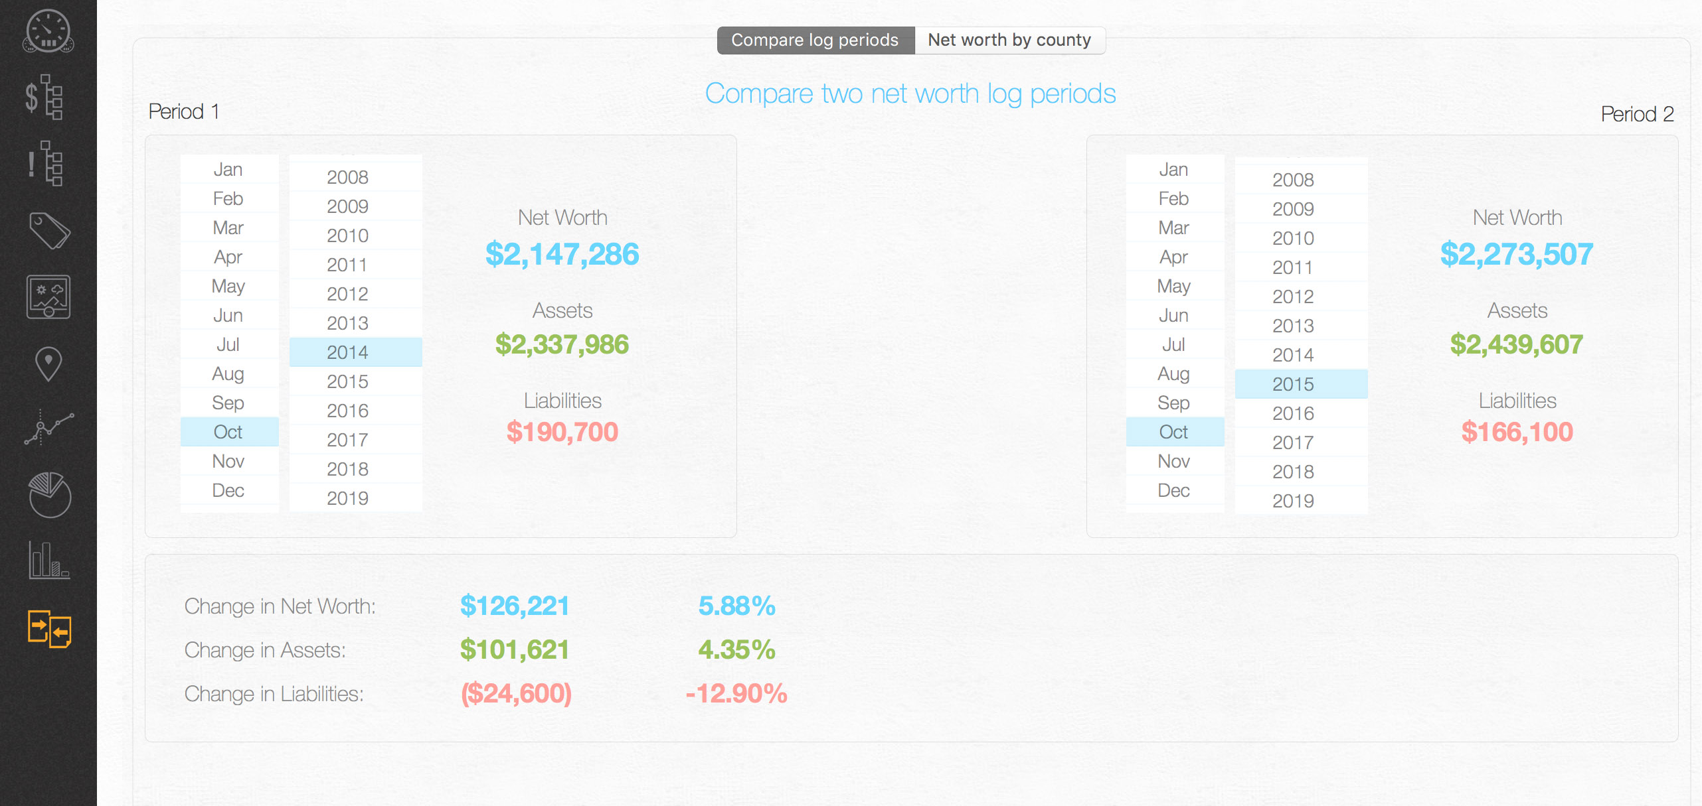
Task: Choose 2008 in Period 2 year list
Action: [x=1301, y=180]
